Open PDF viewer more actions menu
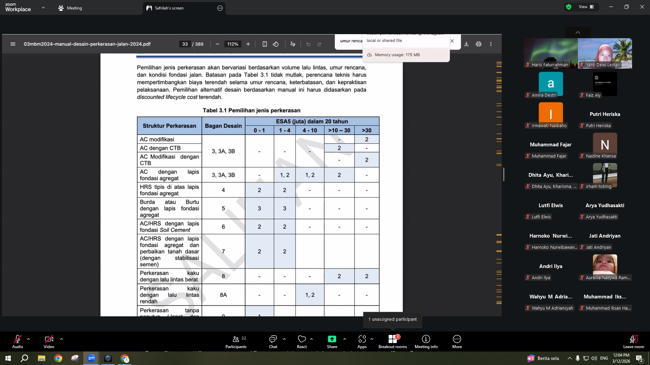The image size is (650, 365). [x=491, y=44]
